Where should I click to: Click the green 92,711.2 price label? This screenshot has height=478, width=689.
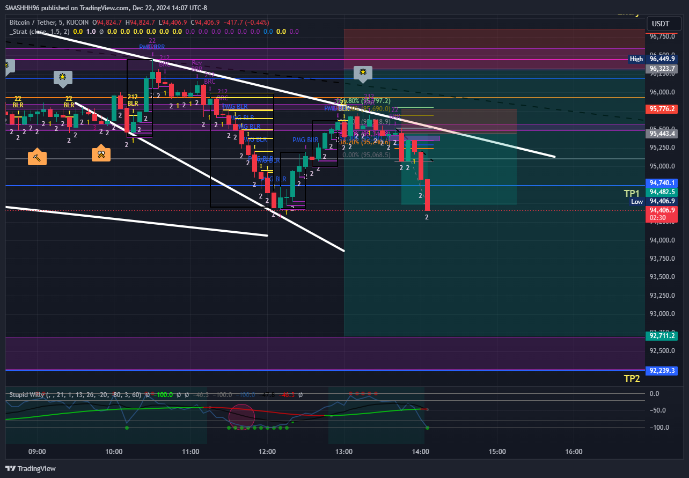pyautogui.click(x=662, y=335)
